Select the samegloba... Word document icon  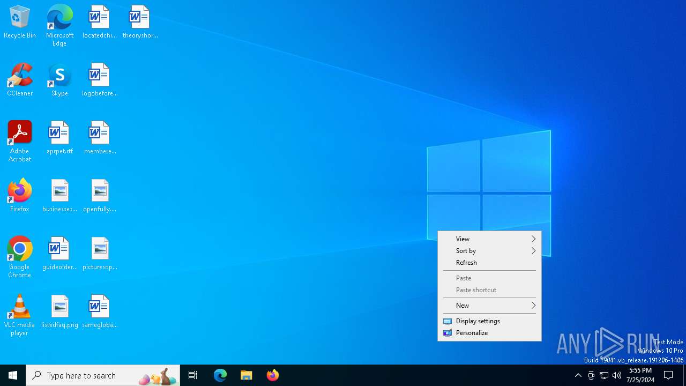pyautogui.click(x=99, y=312)
